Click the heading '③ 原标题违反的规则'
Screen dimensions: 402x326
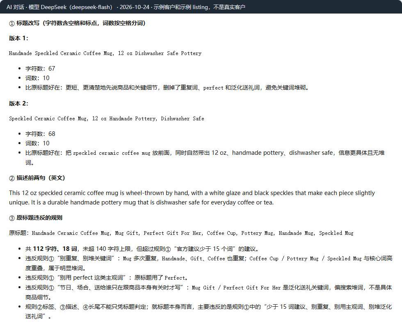pyautogui.click(x=36, y=218)
